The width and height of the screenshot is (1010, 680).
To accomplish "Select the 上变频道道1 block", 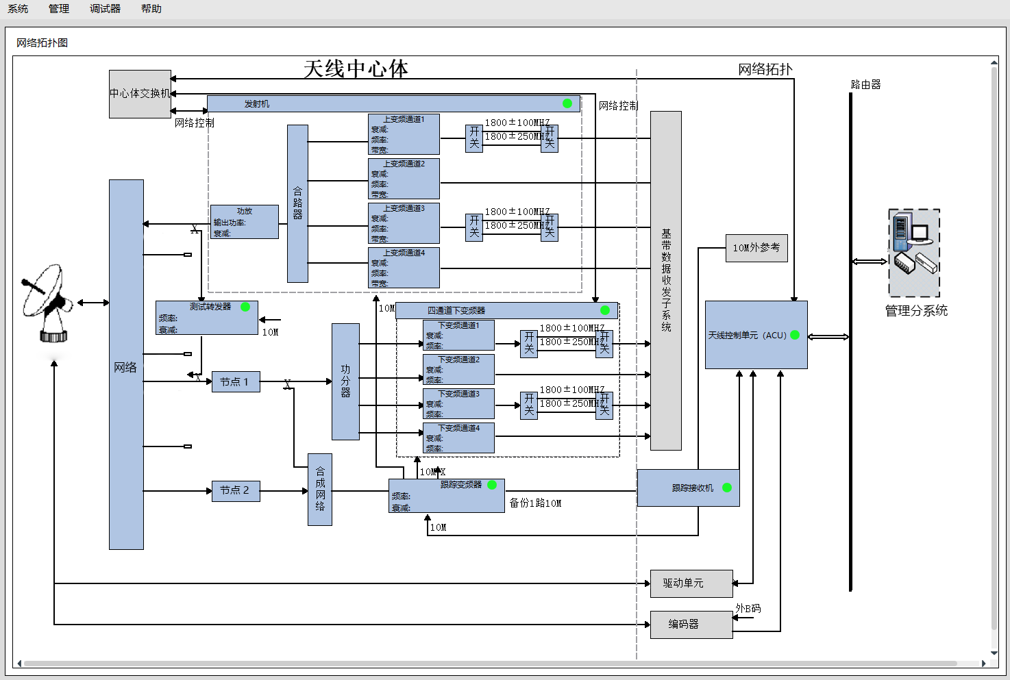I will [404, 134].
